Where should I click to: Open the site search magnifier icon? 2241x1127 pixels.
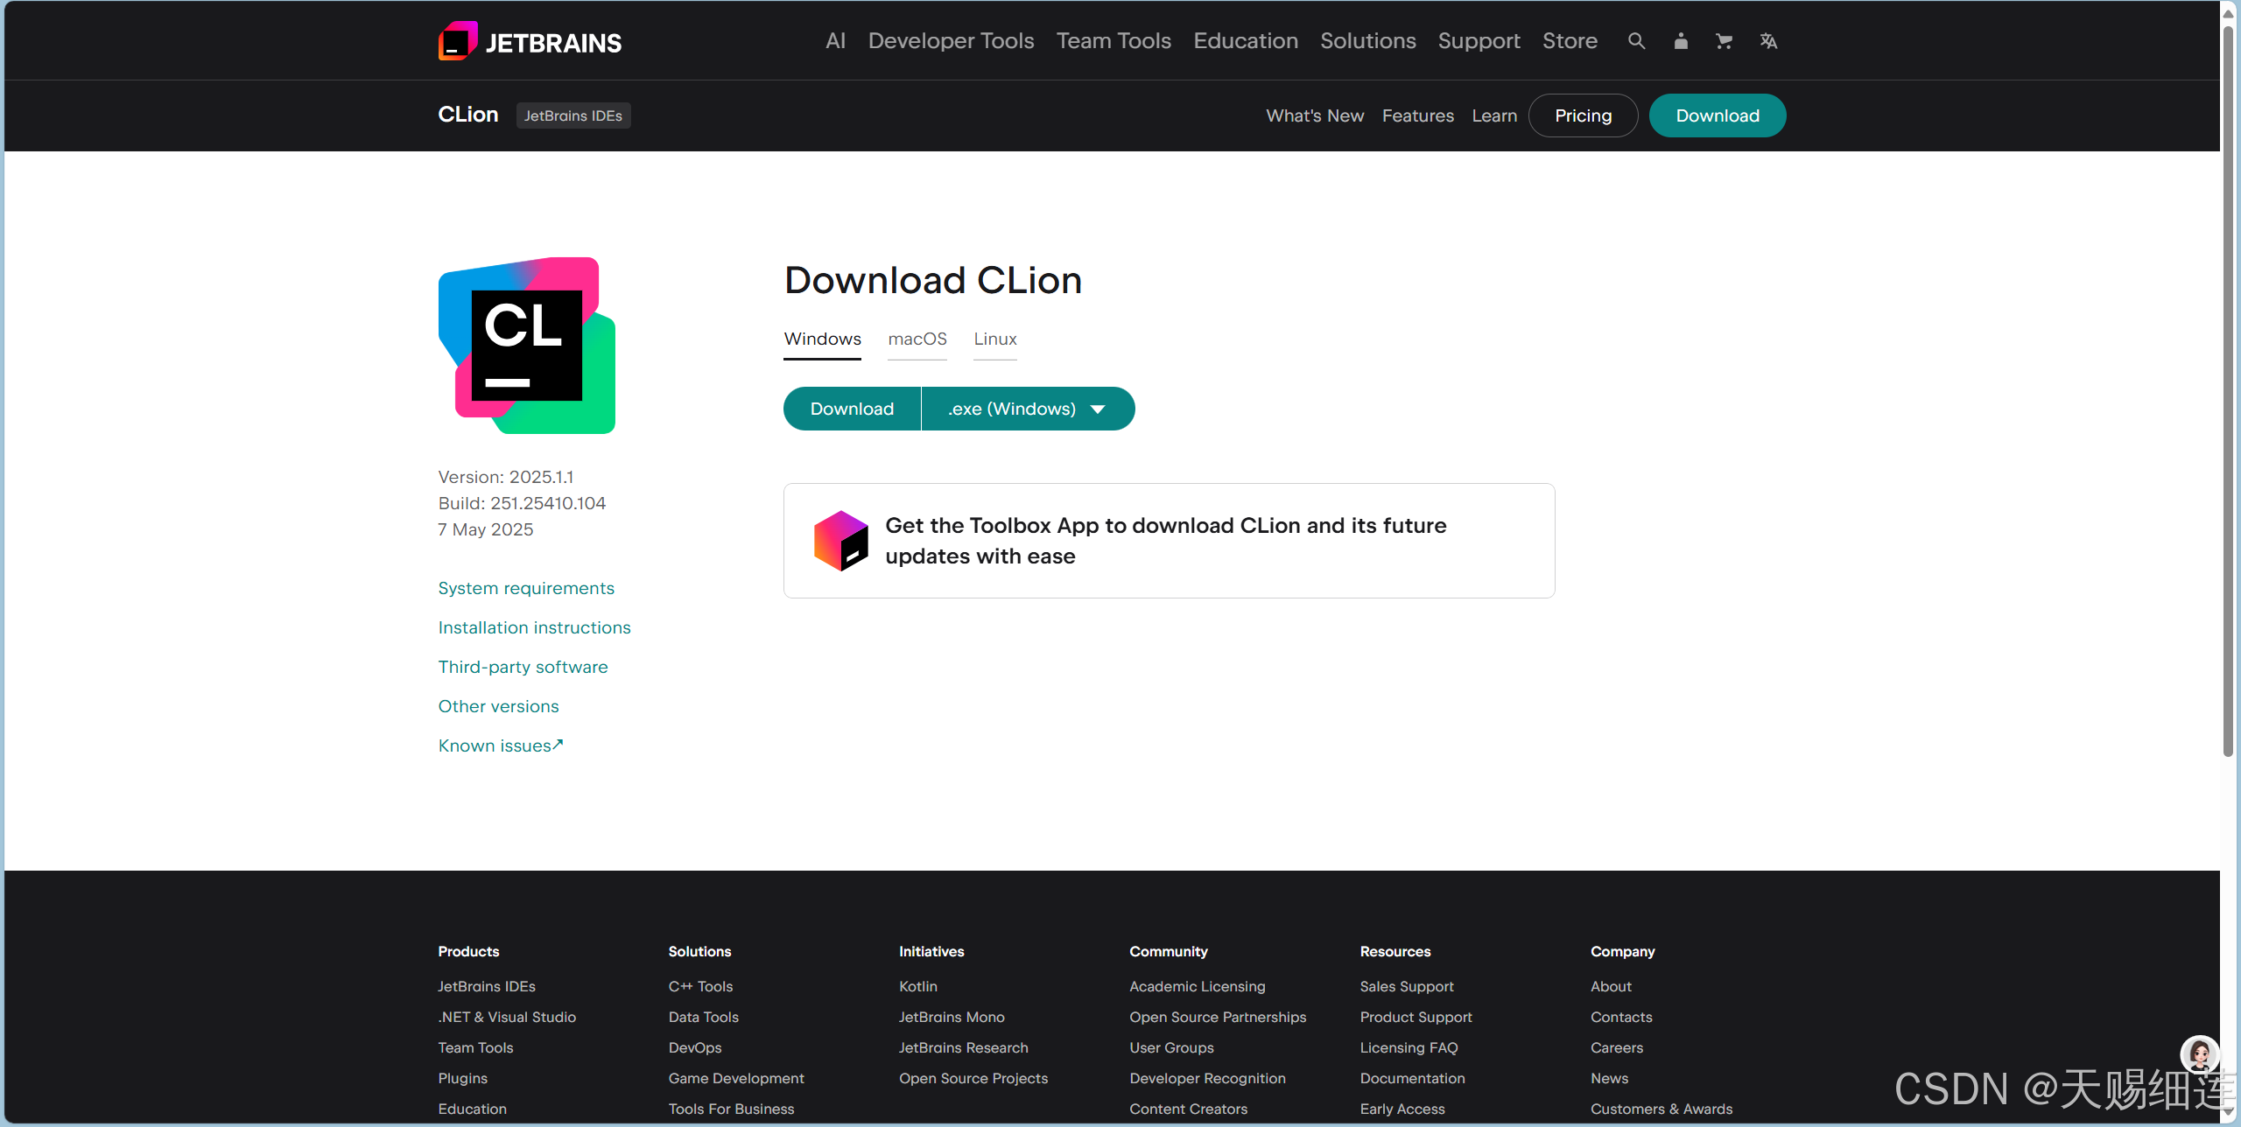(1636, 41)
